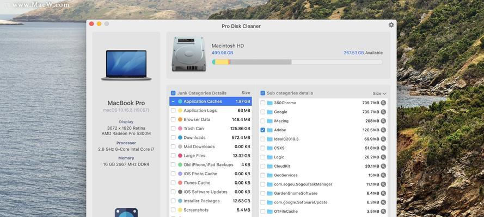This screenshot has height=217, width=484.
Task: Sort junk categories by Size header
Action: pyautogui.click(x=246, y=93)
